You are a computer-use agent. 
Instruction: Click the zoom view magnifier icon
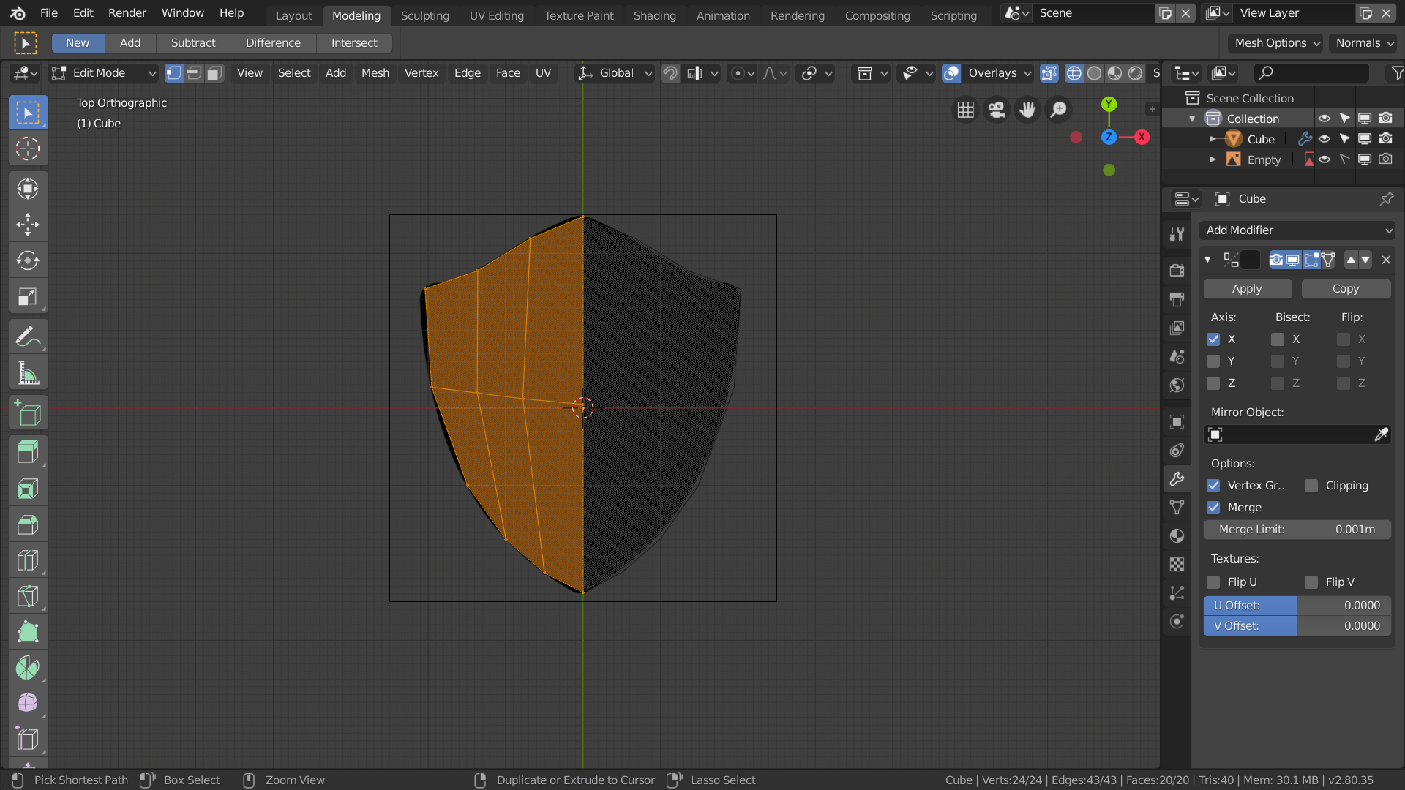[1058, 110]
